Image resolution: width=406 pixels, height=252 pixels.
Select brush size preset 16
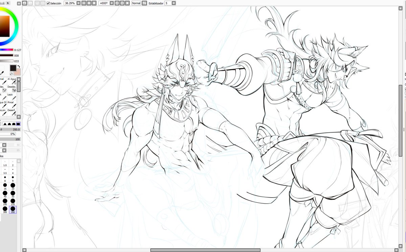5,187
